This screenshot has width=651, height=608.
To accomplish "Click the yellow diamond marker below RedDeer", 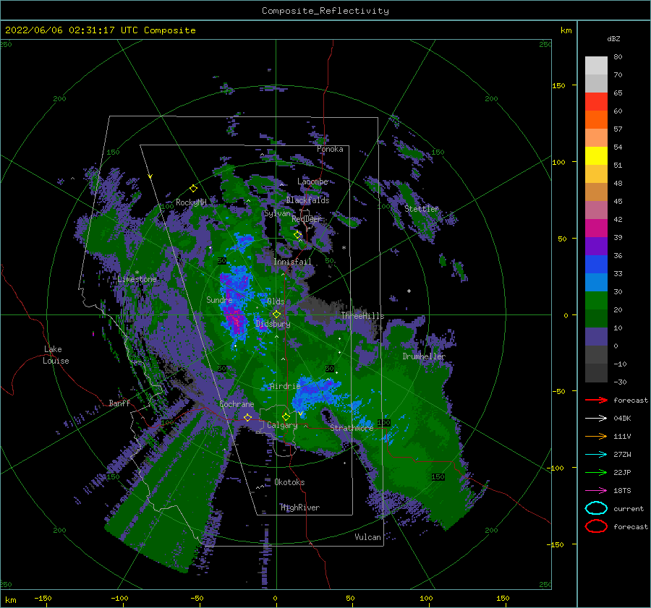I will coord(298,235).
